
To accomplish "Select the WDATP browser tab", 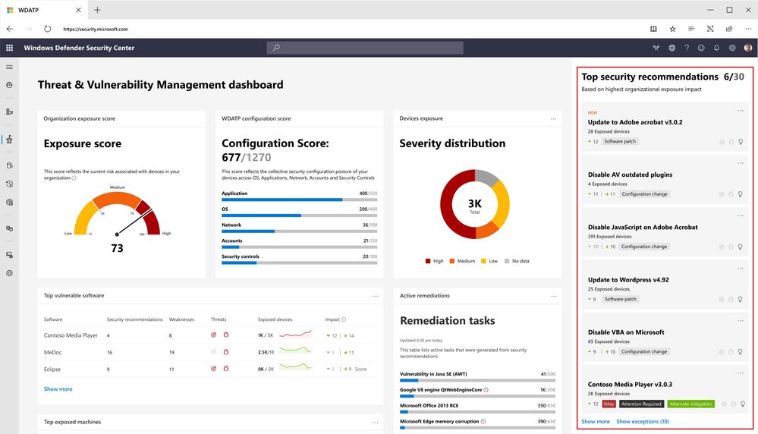I will click(x=43, y=10).
